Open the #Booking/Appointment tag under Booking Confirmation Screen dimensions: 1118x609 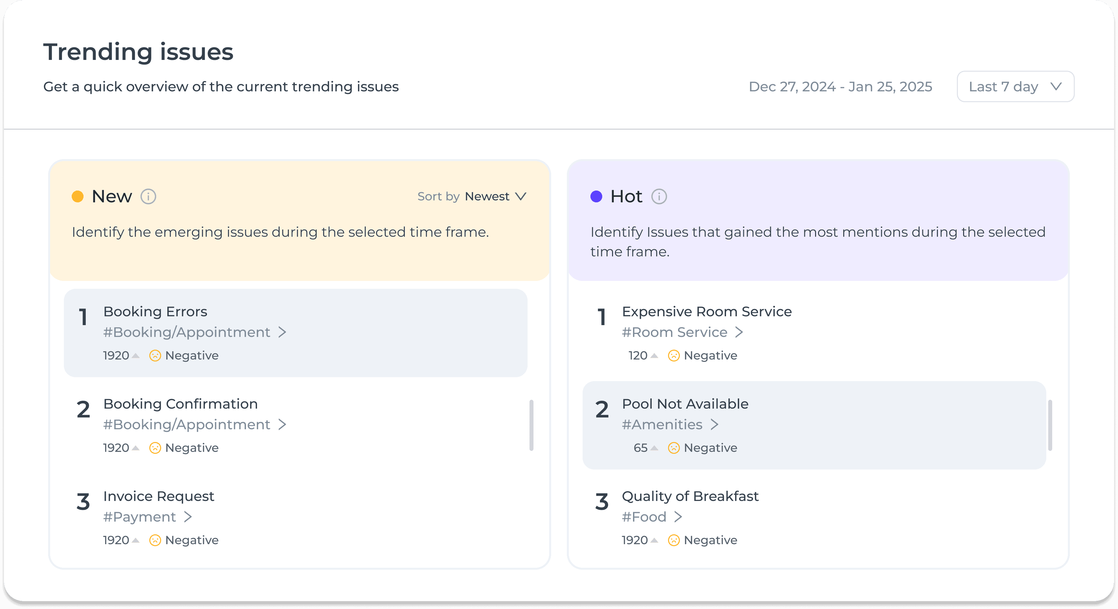pos(187,424)
